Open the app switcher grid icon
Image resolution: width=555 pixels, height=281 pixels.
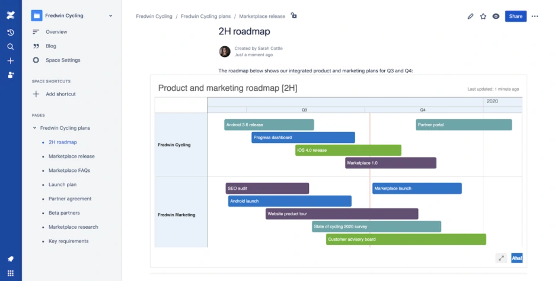pyautogui.click(x=11, y=273)
